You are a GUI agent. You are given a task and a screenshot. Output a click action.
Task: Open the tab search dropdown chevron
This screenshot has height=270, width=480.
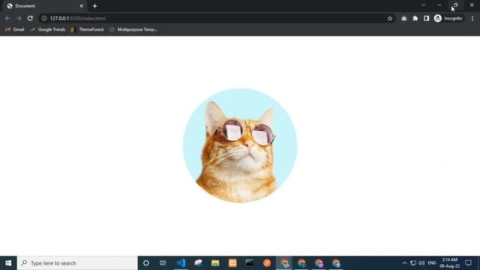coord(423,5)
